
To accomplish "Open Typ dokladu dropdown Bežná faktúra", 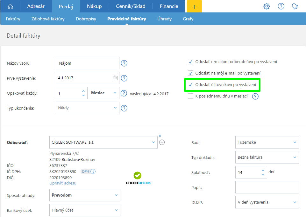I will pyautogui.click(x=267, y=157).
